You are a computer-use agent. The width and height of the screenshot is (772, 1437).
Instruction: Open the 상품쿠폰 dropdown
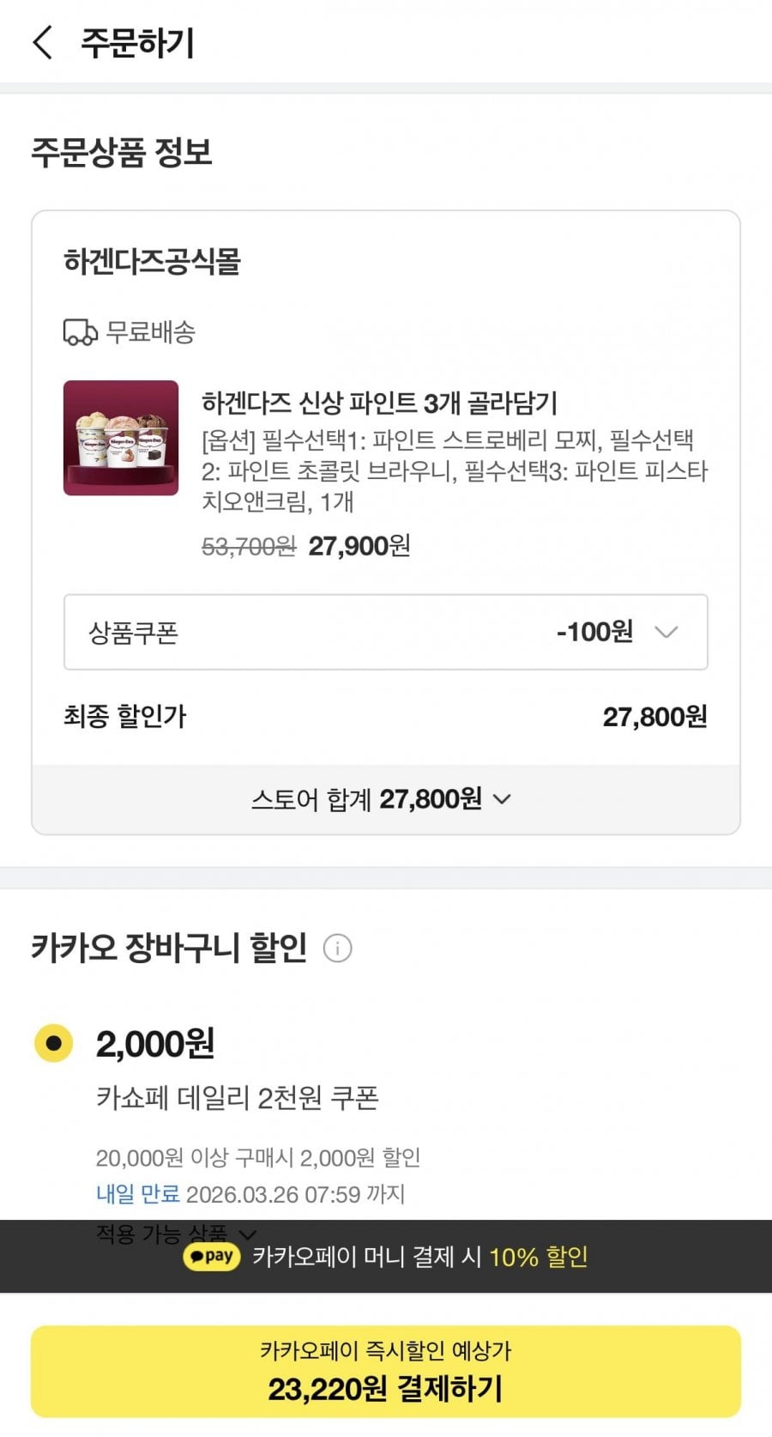pyautogui.click(x=385, y=632)
